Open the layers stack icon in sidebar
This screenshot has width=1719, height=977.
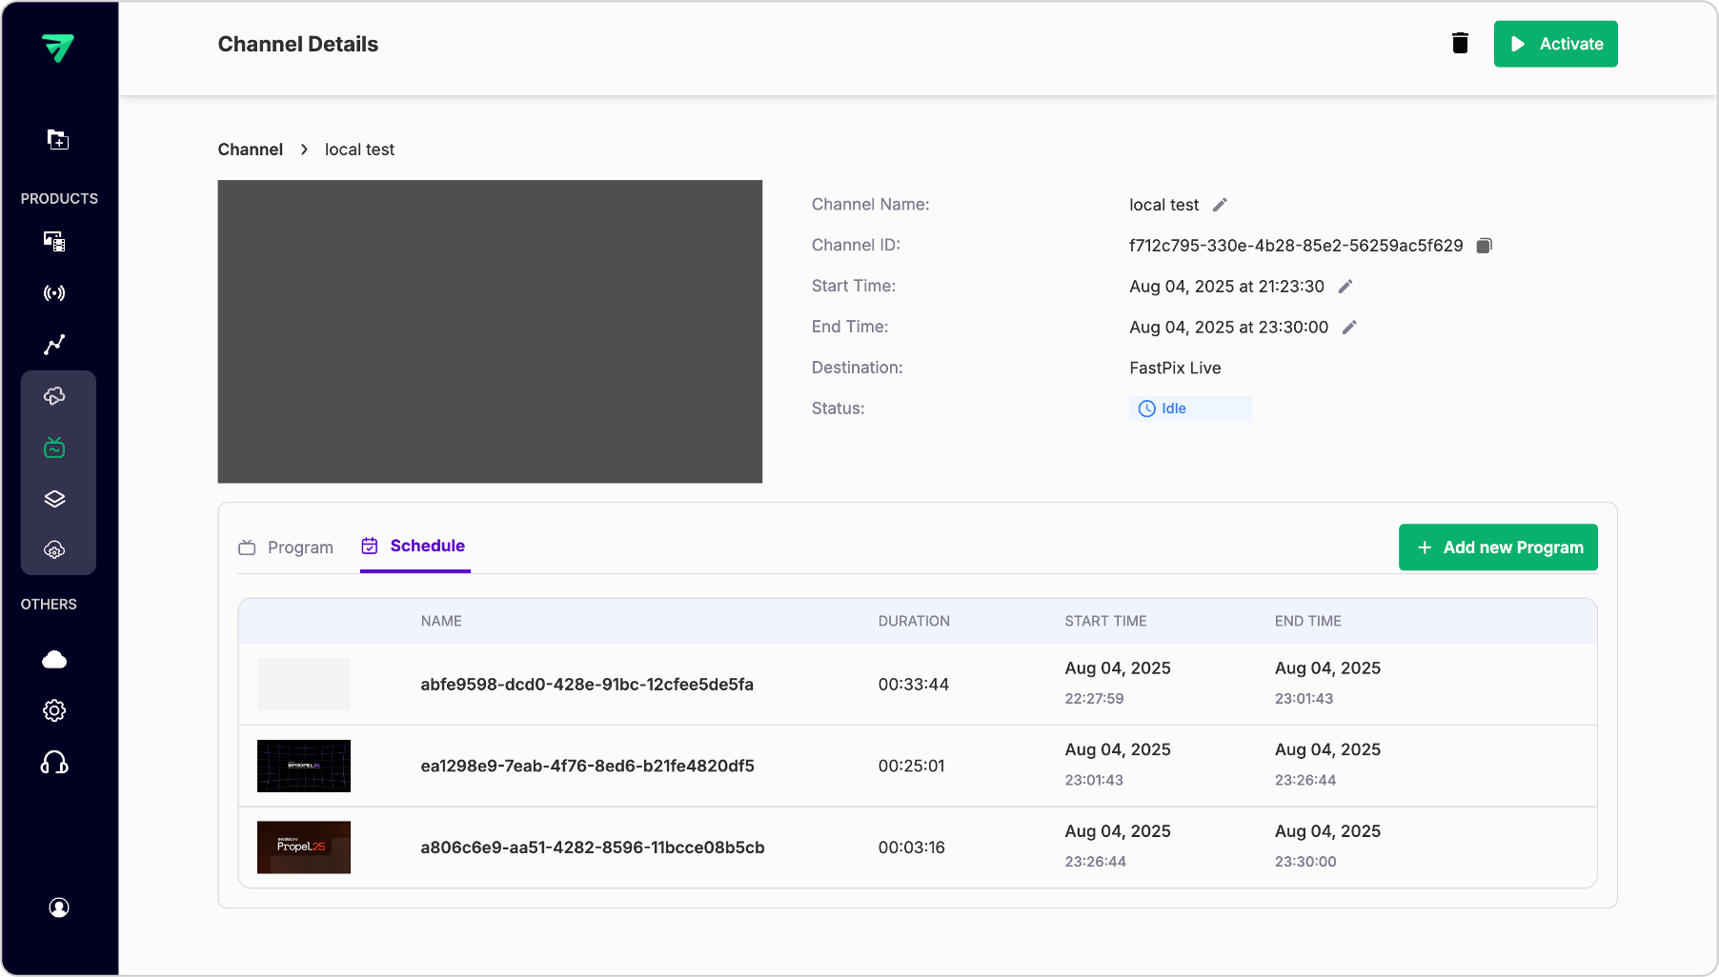54,499
